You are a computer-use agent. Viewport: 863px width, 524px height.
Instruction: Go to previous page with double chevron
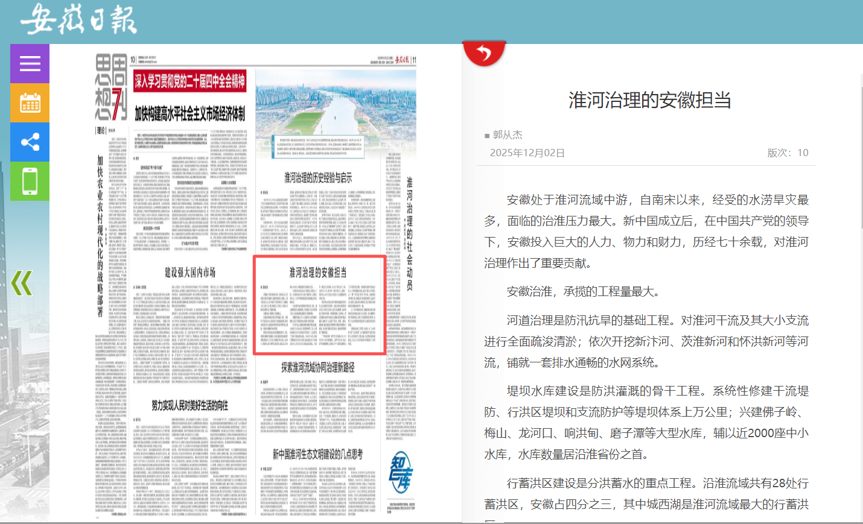[22, 283]
